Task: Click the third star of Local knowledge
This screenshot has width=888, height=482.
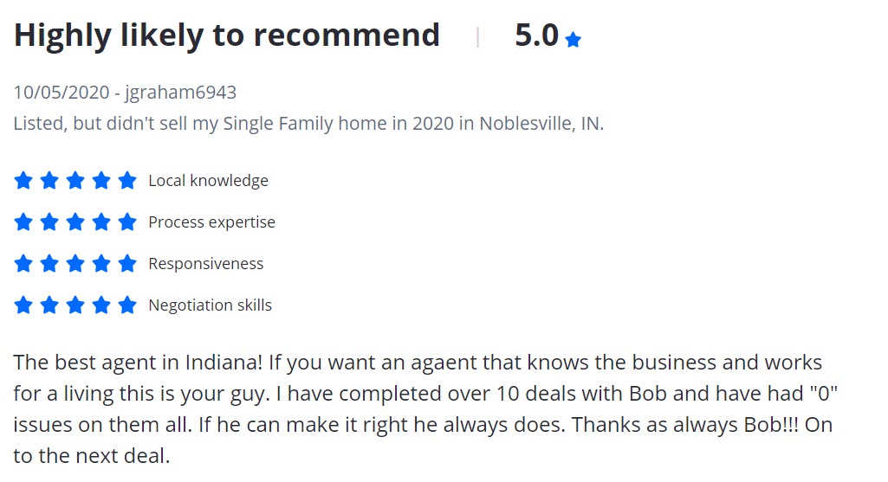Action: [x=75, y=181]
